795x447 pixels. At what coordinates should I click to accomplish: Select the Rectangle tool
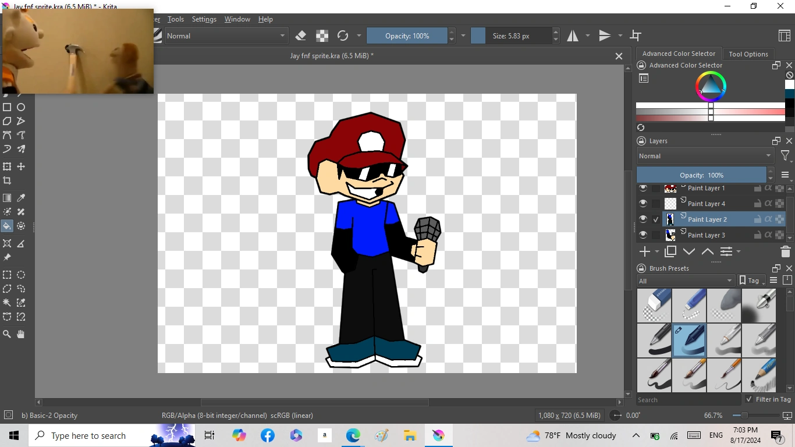[7, 107]
